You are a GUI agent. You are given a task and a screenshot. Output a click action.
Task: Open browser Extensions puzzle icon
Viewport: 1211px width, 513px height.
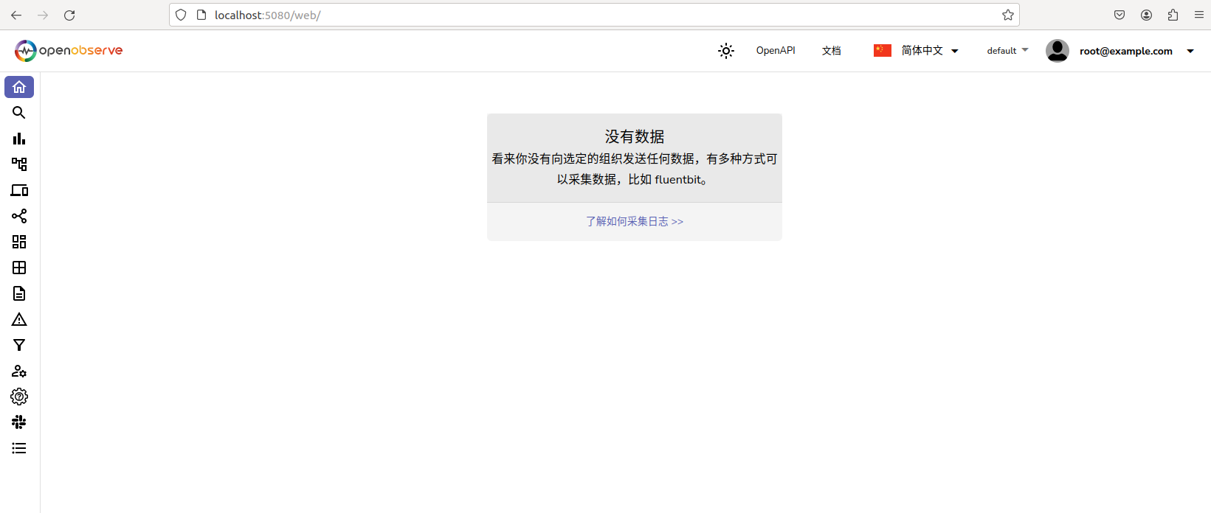coord(1173,15)
